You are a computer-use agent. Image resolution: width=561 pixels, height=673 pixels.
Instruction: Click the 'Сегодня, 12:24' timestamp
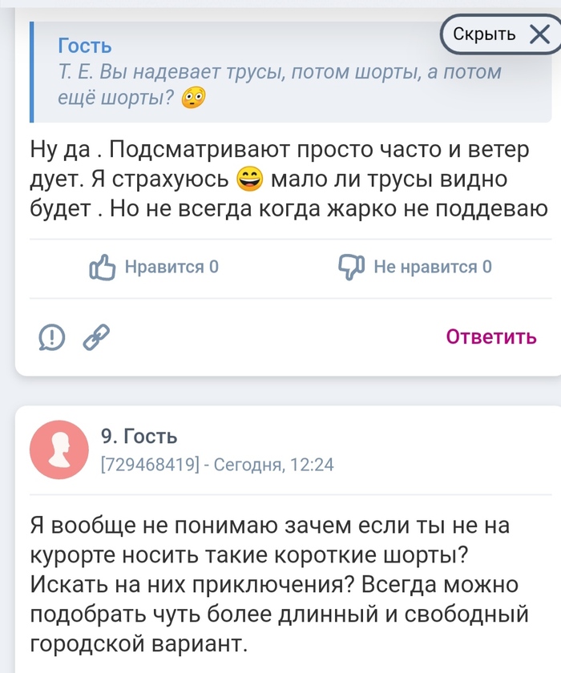(272, 464)
